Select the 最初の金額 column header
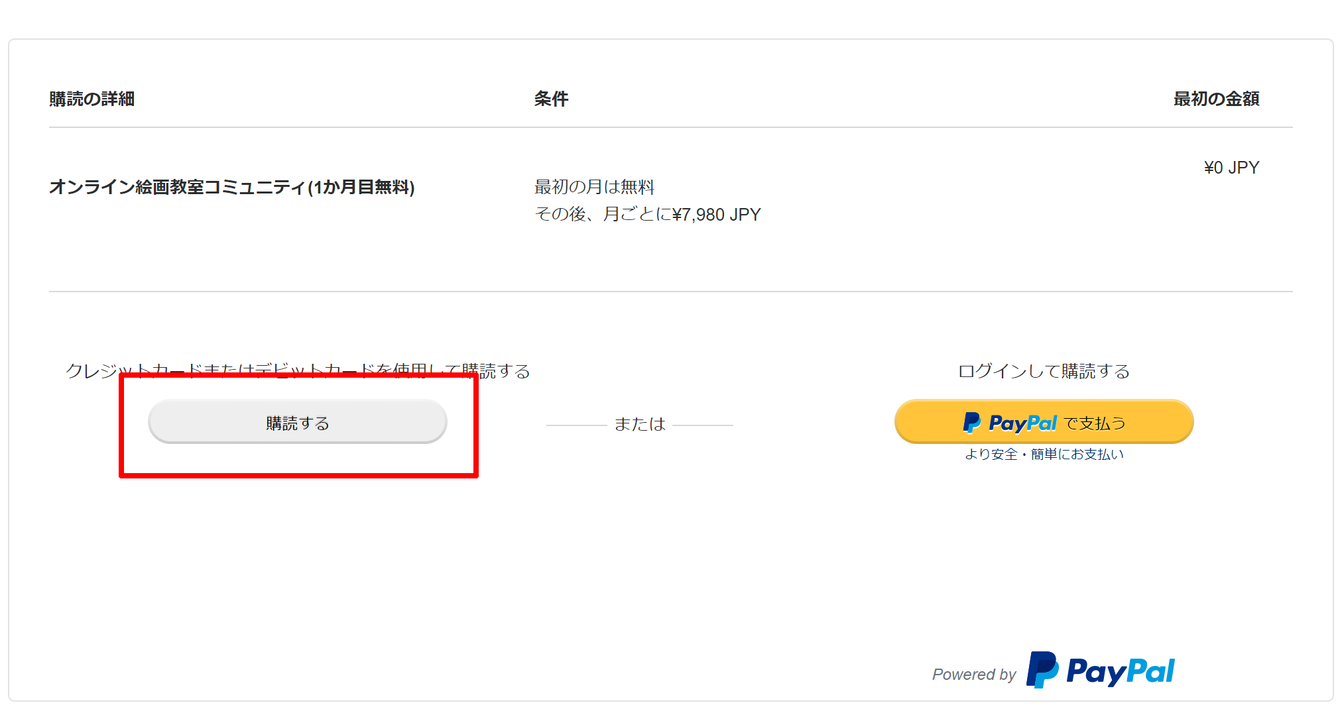Image resolution: width=1342 pixels, height=713 pixels. tap(1216, 99)
